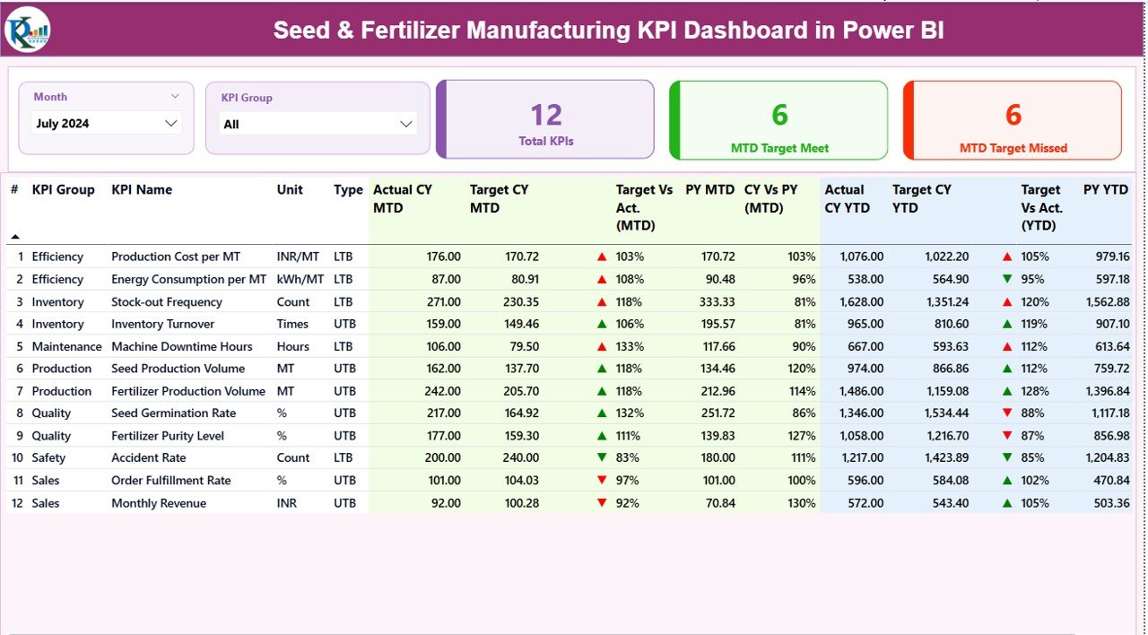Sort the table by KPI Name header
This screenshot has width=1148, height=635.
point(143,189)
